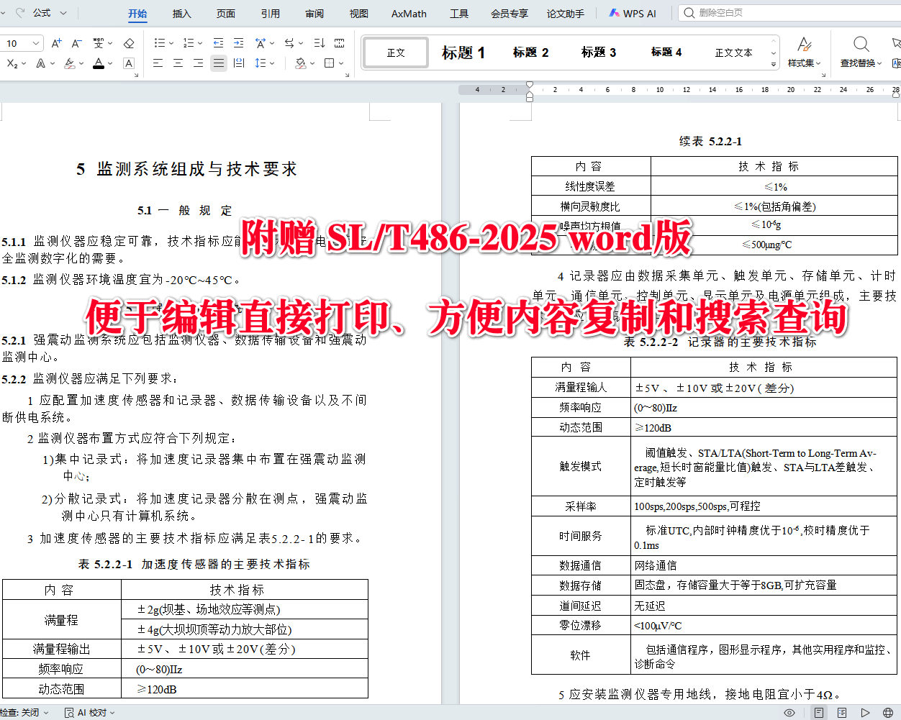Expand the line spacing dropdown arrow
This screenshot has height=720, width=901.
click(x=272, y=63)
